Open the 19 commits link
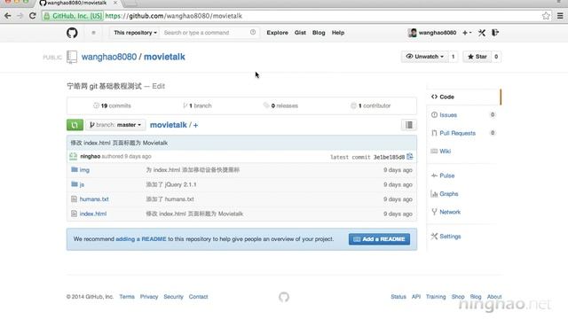Image resolution: width=568 pixels, height=319 pixels. point(112,105)
